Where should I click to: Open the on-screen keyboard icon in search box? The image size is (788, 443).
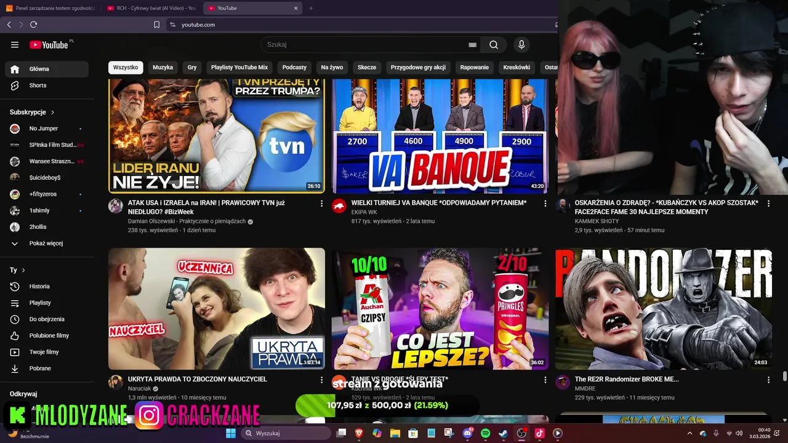[472, 44]
